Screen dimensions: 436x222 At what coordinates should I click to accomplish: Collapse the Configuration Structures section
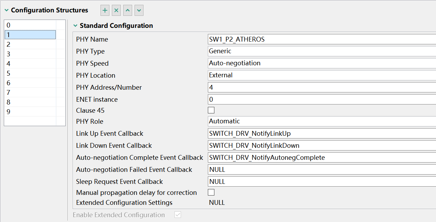(x=6, y=10)
